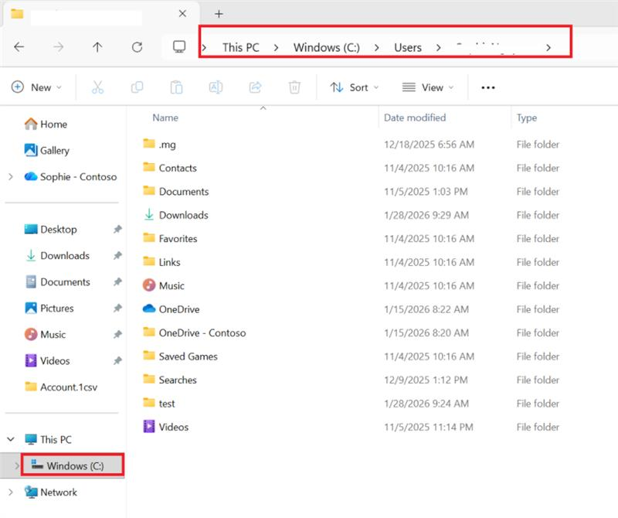Viewport: 618px width, 518px height.
Task: Refresh the current folder view
Action: point(137,47)
